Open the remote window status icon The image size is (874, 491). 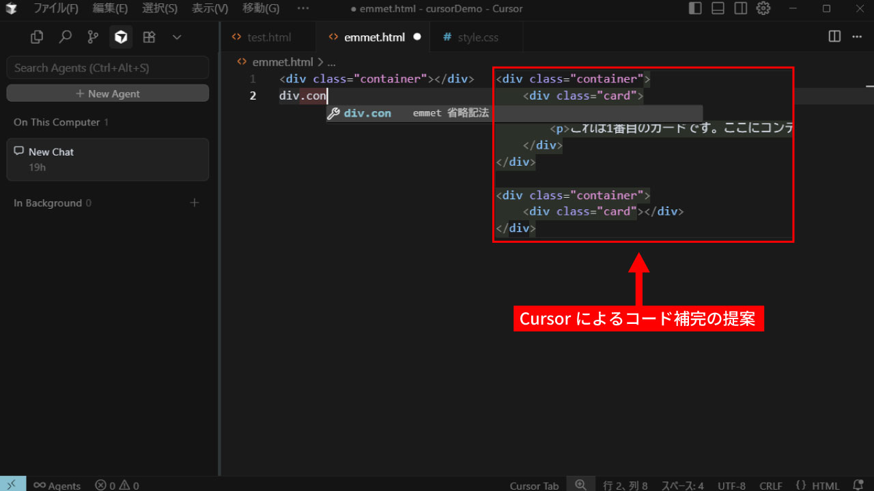(13, 484)
